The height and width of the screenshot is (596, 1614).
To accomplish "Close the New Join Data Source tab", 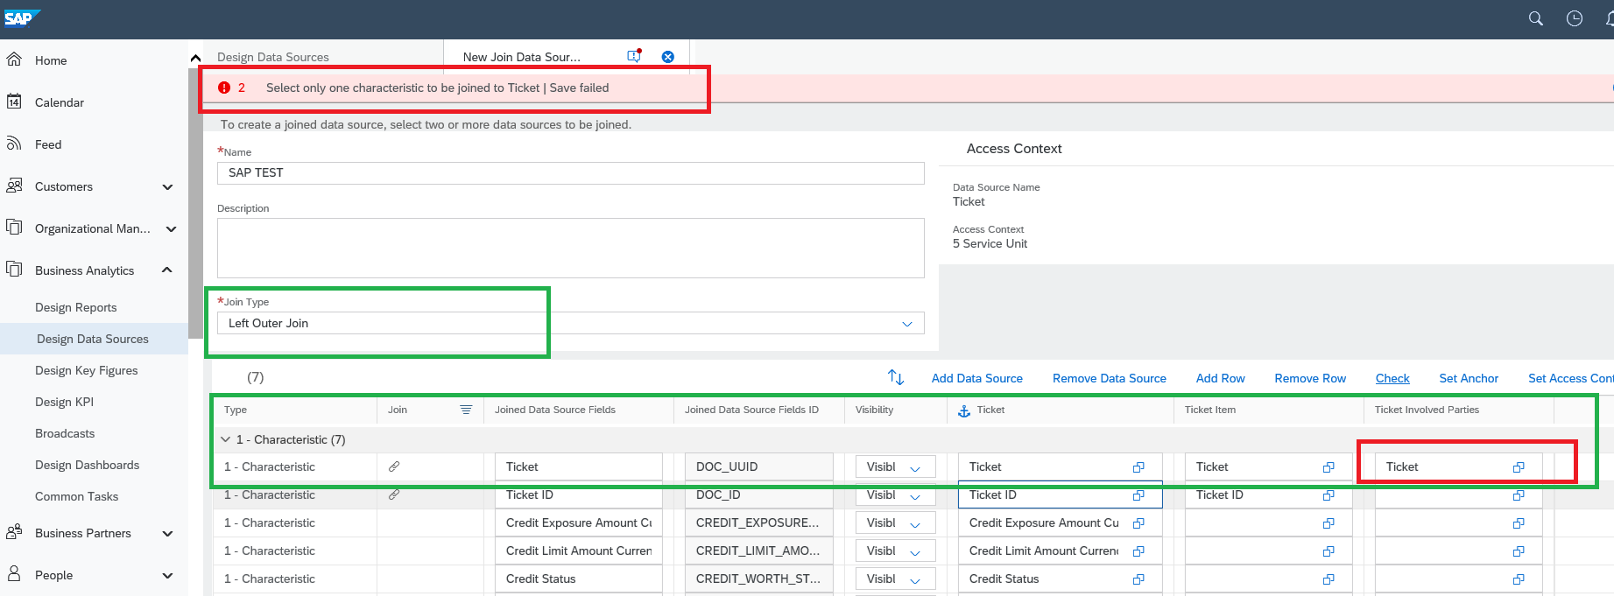I will [x=668, y=57].
